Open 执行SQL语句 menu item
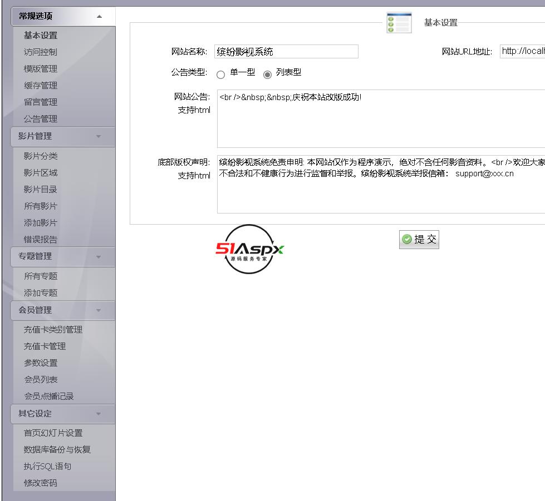This screenshot has width=545, height=501. click(47, 467)
